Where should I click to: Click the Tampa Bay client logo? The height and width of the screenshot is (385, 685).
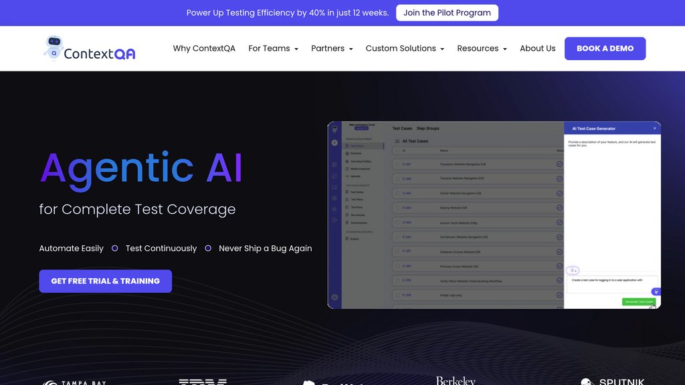click(74, 382)
